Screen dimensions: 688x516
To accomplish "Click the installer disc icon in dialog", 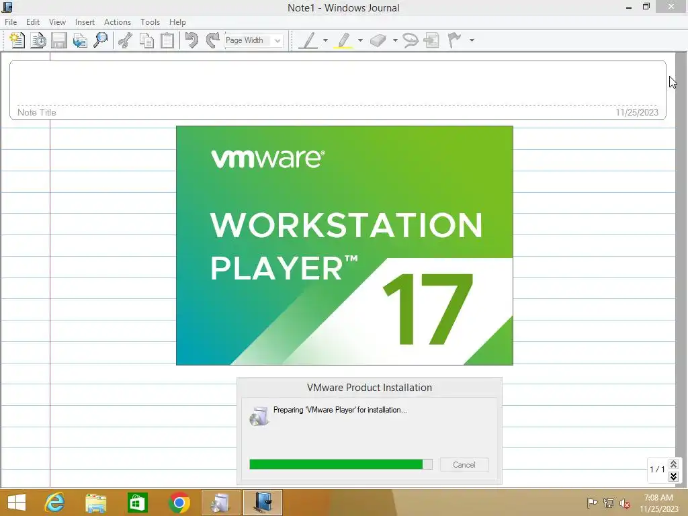I will pos(259,417).
